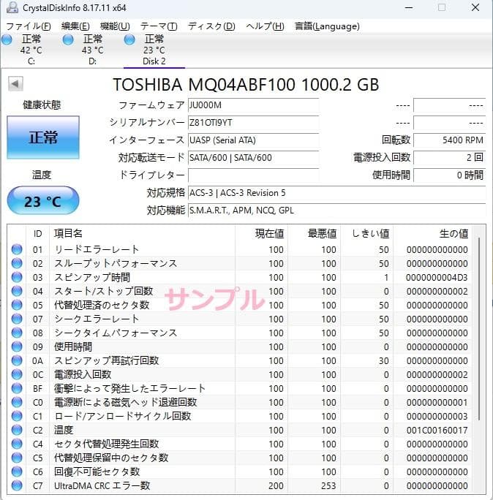This screenshot has height=500, width=493.
Task: Click blue status orb for ID BF row
Action: [x=17, y=388]
